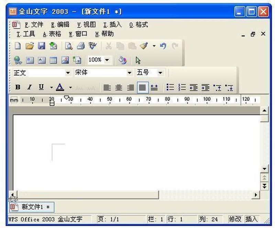This screenshot has width=275, height=228.
Task: Open the 格式 menu
Action: (139, 25)
